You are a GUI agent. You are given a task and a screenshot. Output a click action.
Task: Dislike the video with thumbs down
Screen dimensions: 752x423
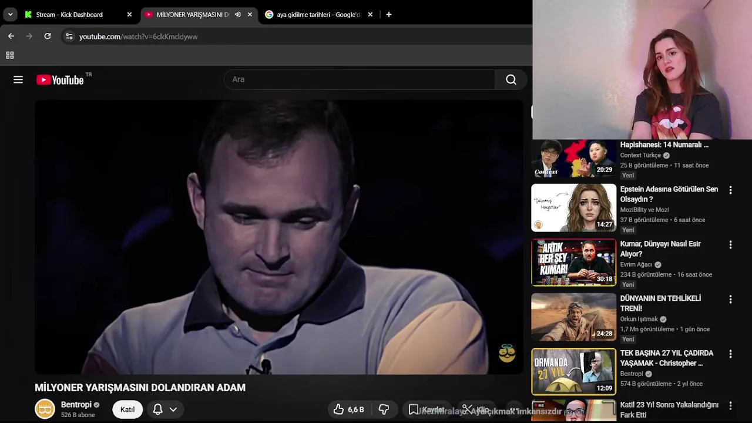click(384, 409)
